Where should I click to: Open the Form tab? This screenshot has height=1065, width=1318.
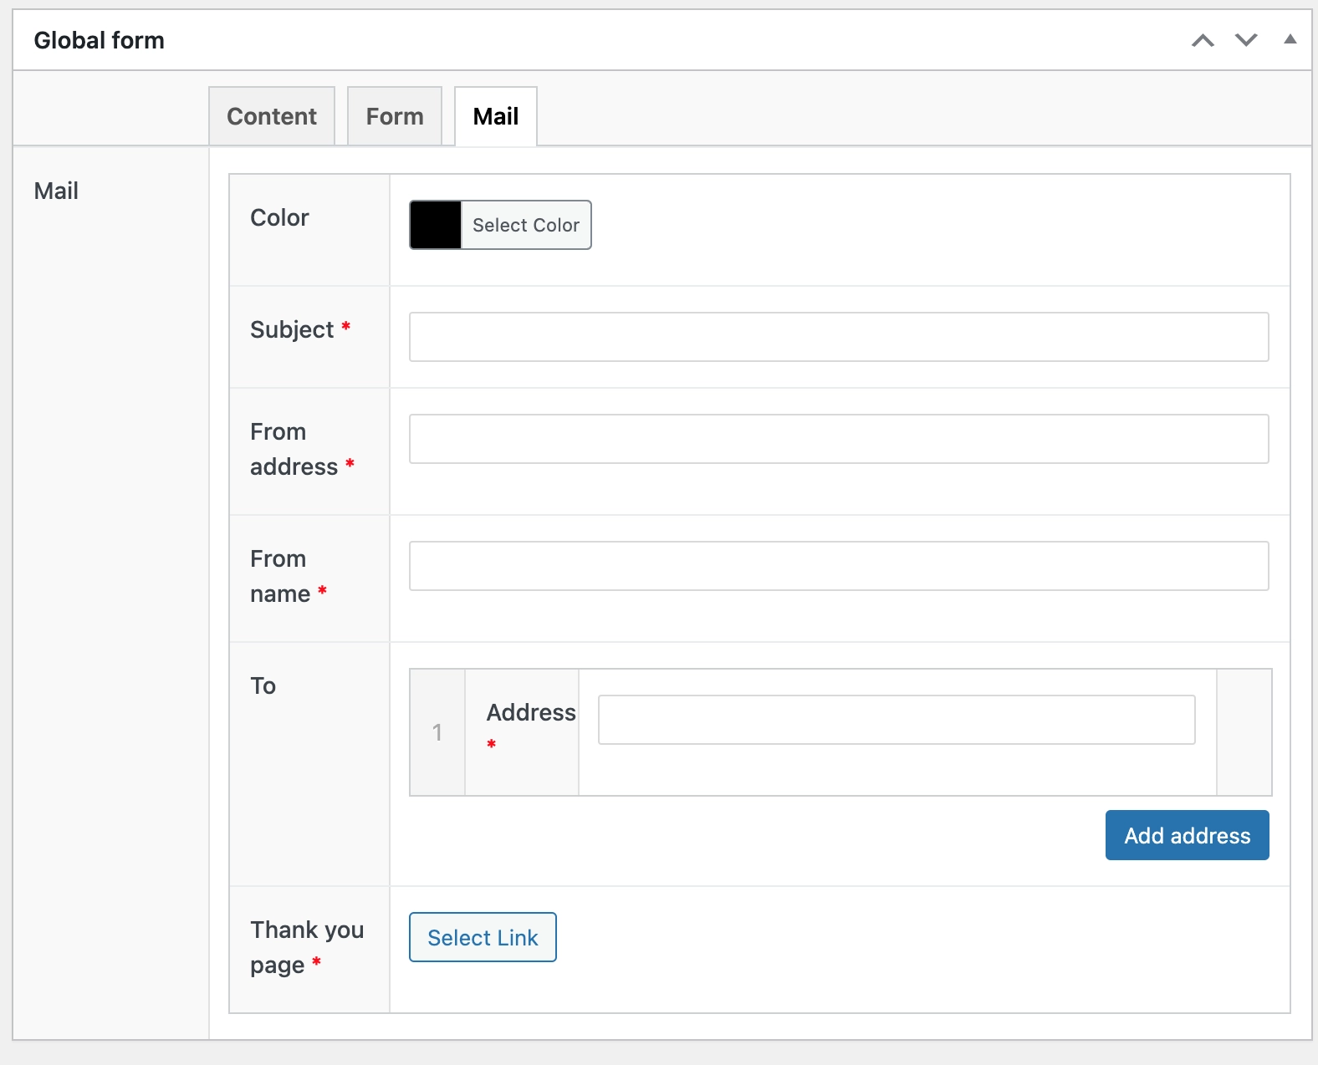coord(395,116)
